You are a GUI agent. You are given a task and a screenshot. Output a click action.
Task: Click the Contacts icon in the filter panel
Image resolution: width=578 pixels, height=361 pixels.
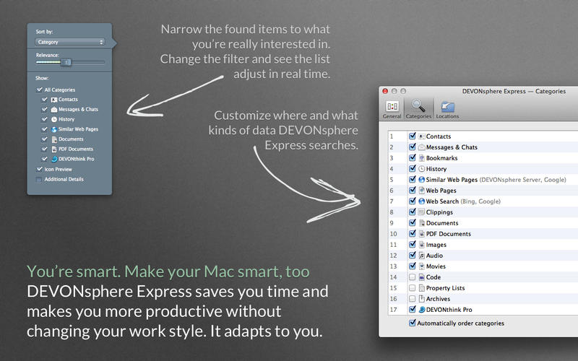[53, 100]
